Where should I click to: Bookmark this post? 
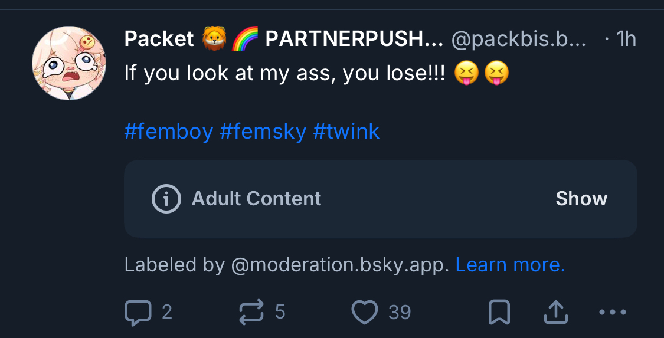pos(499,313)
